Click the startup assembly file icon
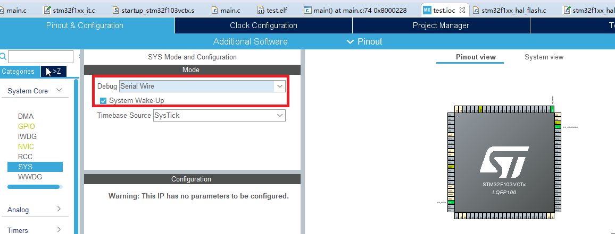This screenshot has height=234, width=615. tap(115, 10)
